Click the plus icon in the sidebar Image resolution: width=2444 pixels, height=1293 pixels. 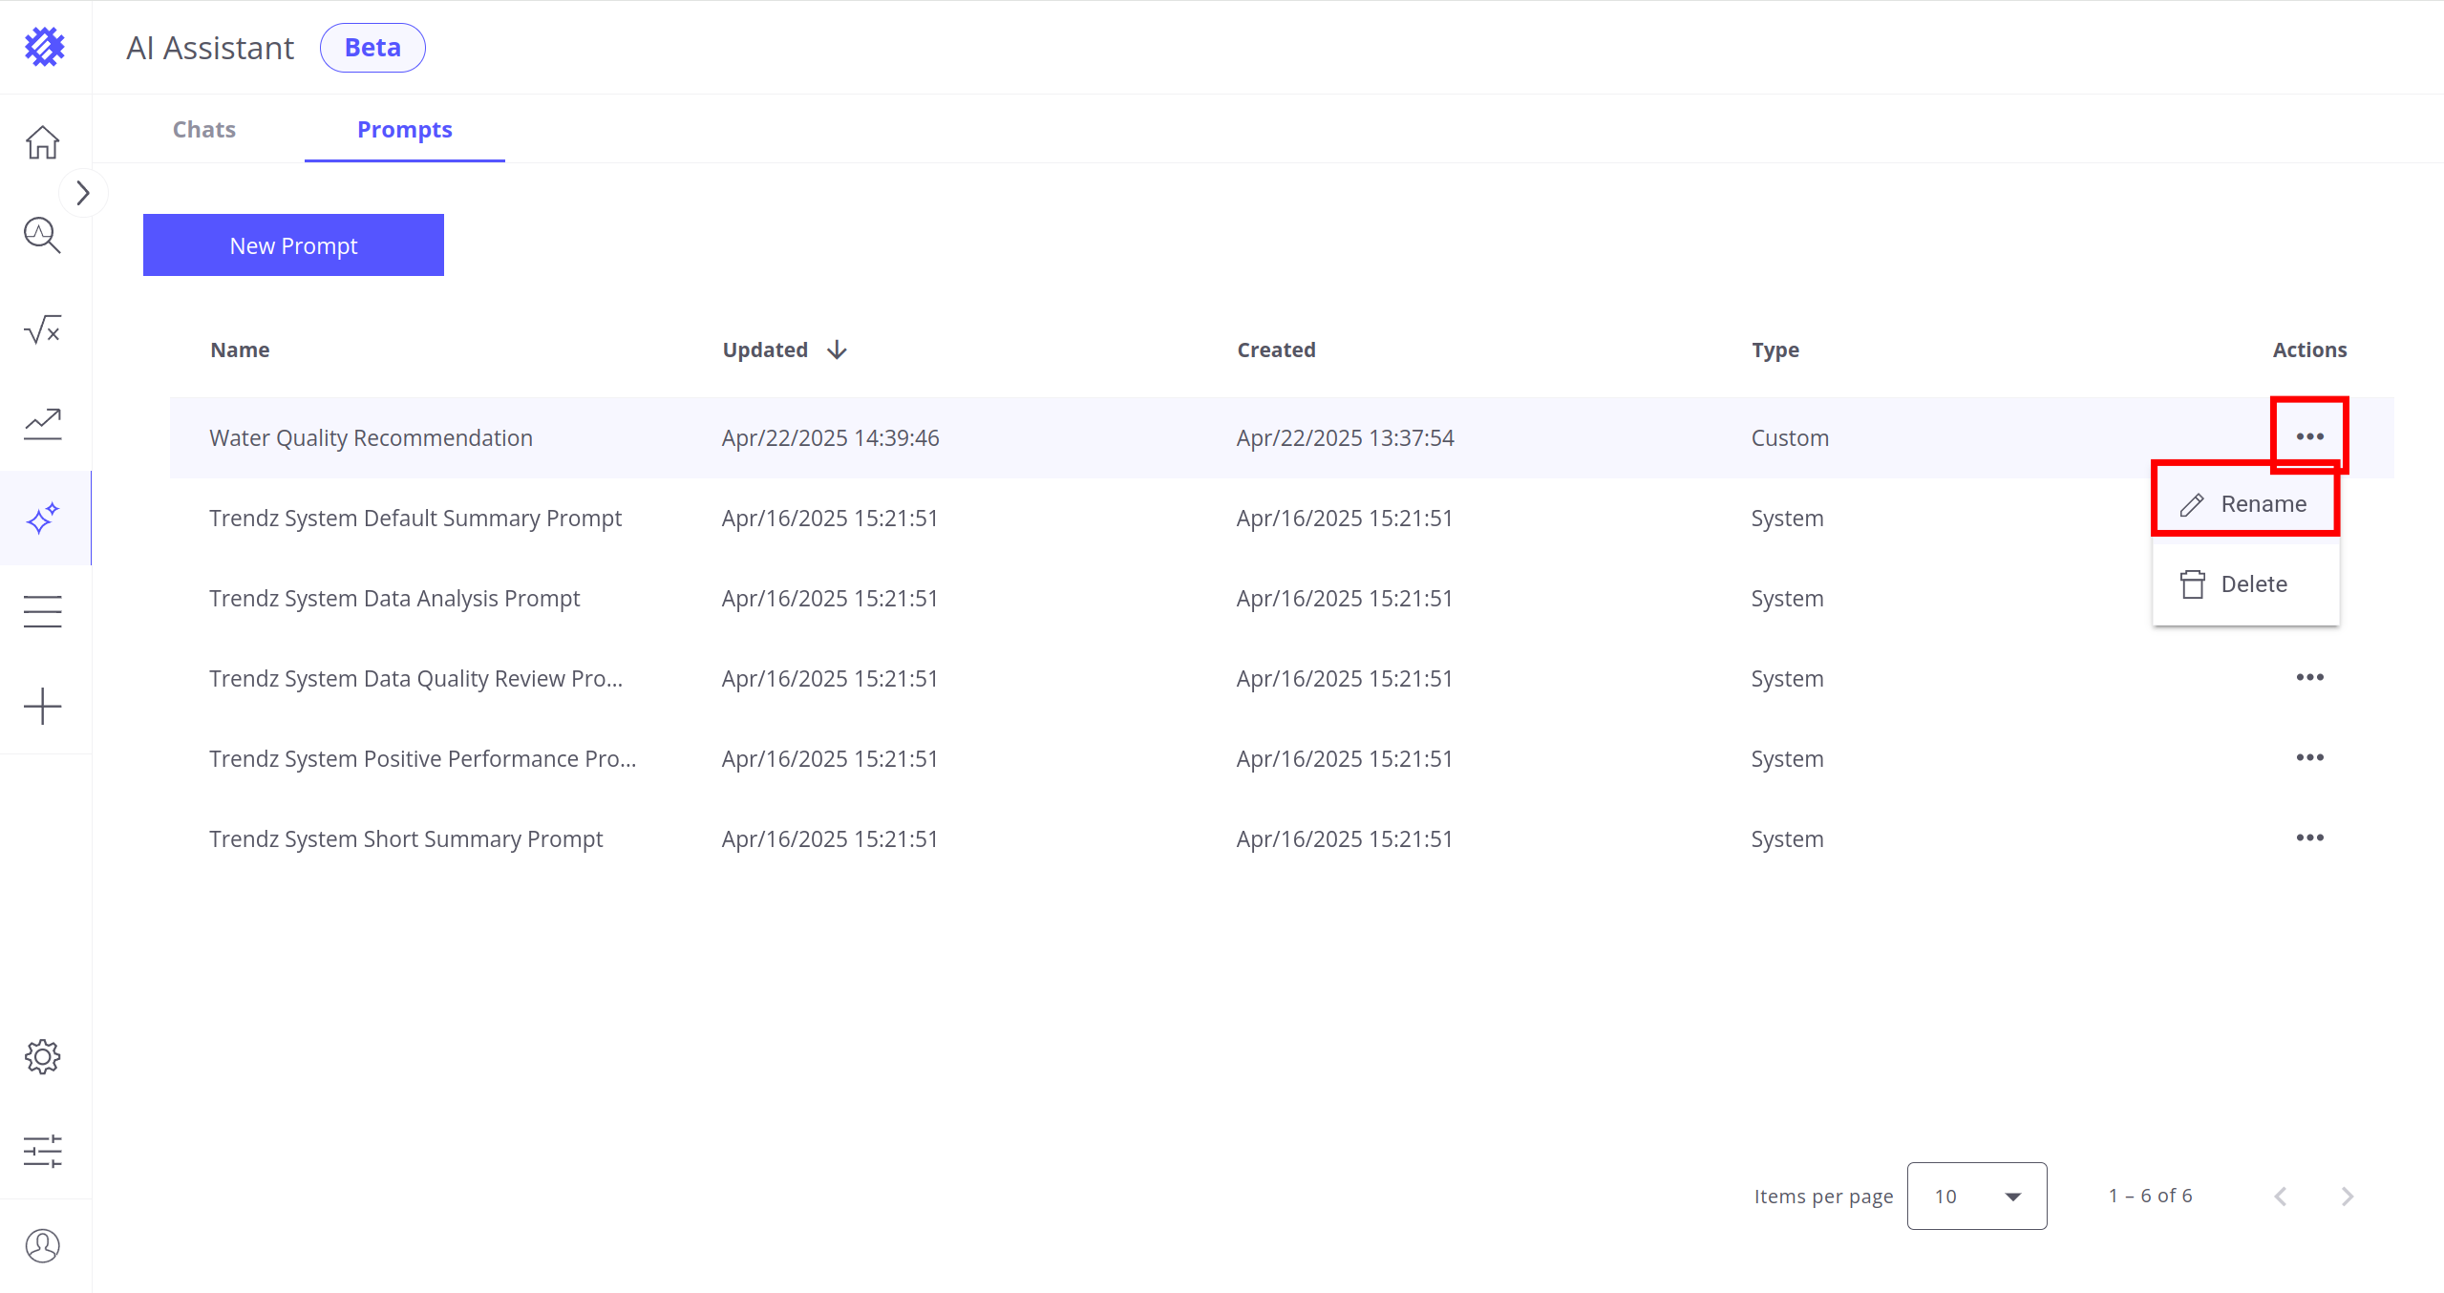pos(42,707)
